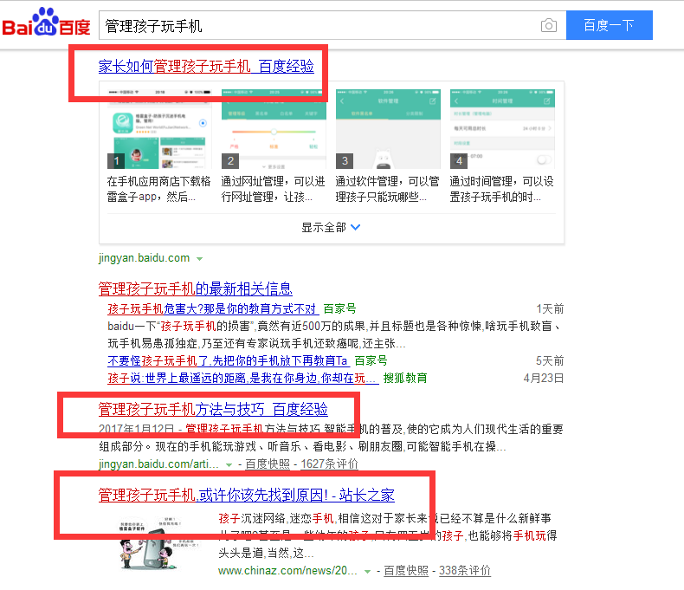The height and width of the screenshot is (590, 684).
Task: Click text 通过网址管理,可以进行网址管理
Action: click(273, 189)
